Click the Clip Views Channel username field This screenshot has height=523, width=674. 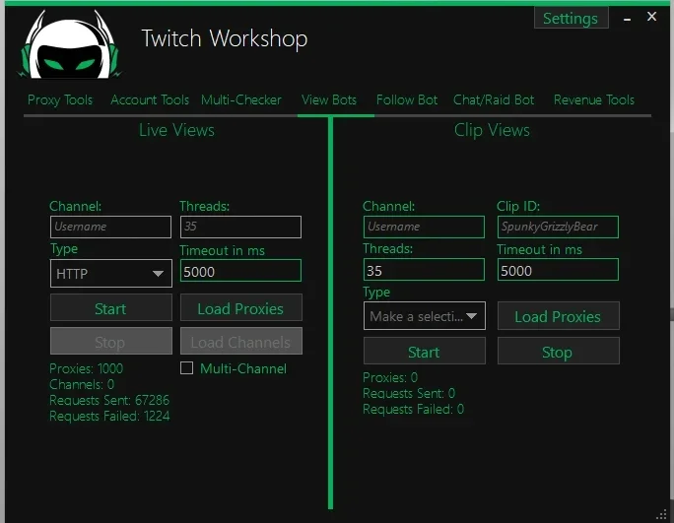coord(424,227)
